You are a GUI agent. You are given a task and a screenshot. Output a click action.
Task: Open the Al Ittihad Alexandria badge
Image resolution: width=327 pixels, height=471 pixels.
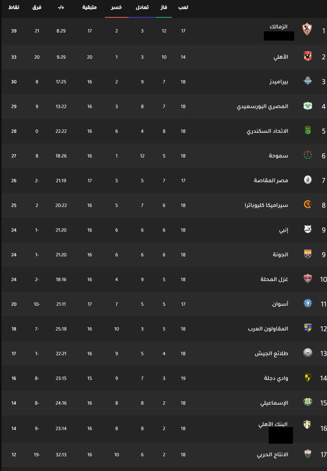click(x=307, y=131)
